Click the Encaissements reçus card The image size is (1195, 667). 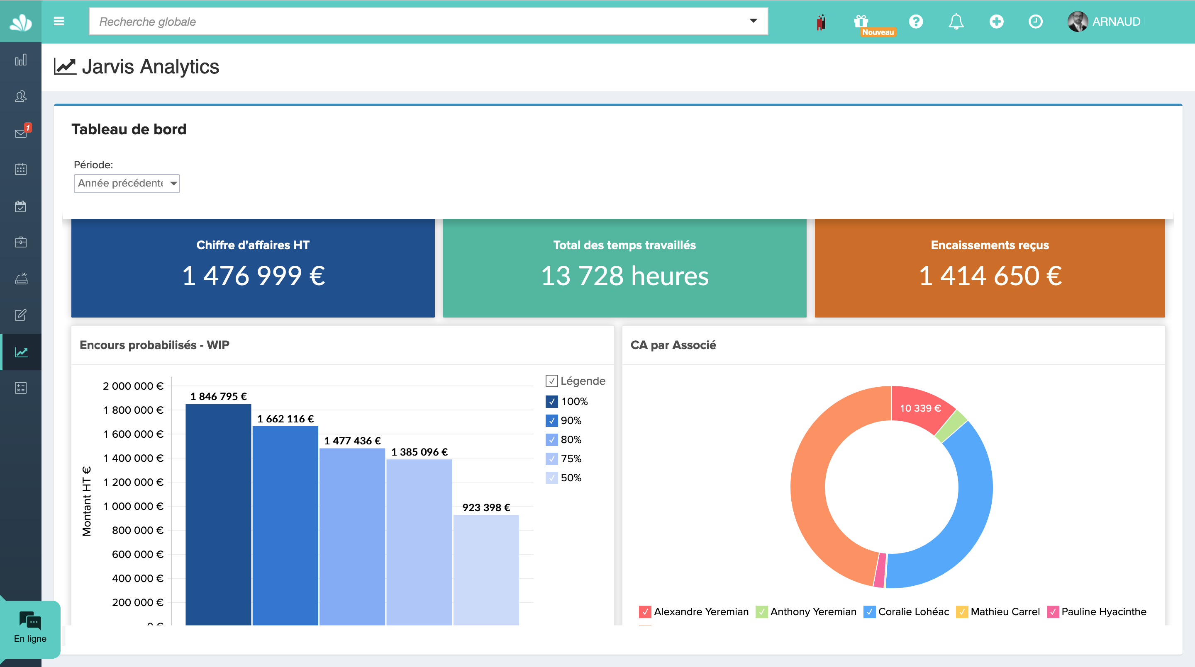(990, 268)
